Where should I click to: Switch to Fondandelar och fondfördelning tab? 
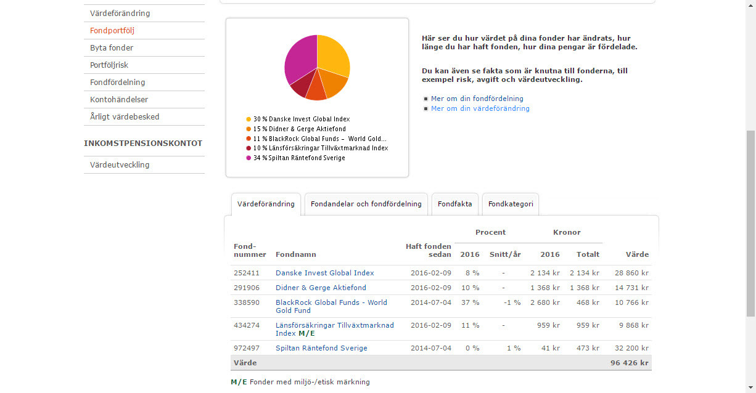point(366,204)
